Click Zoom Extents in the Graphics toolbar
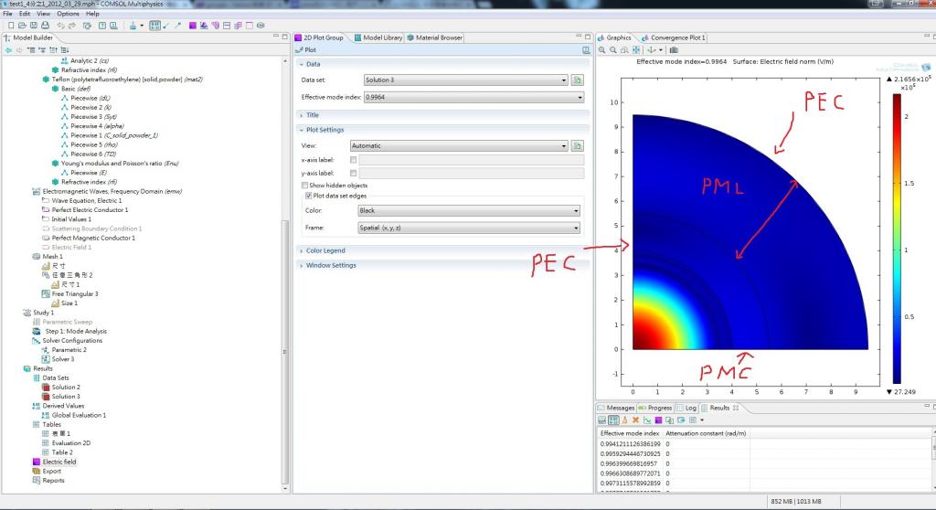936x510 pixels. [635, 49]
